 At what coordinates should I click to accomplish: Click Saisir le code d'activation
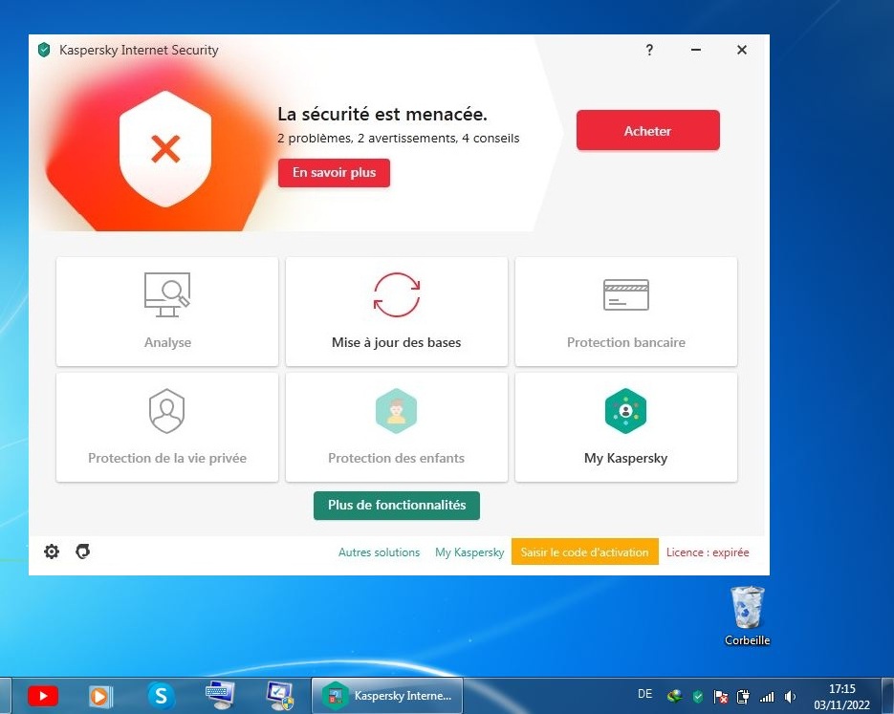584,552
